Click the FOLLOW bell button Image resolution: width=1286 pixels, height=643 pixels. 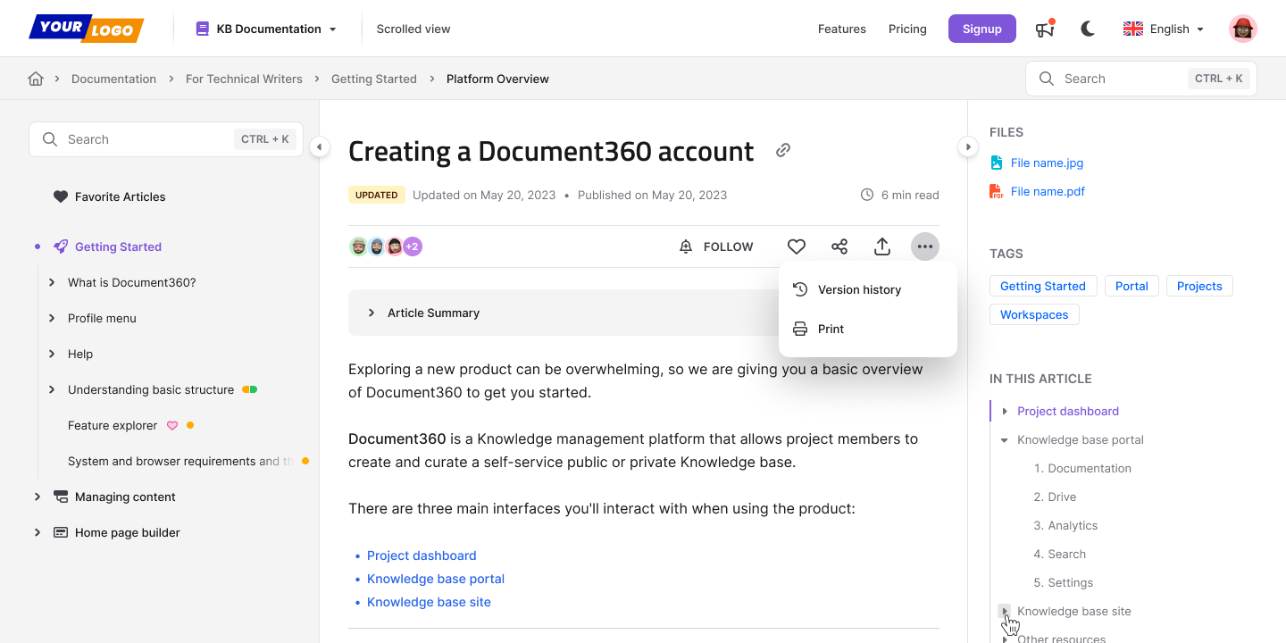(x=716, y=246)
